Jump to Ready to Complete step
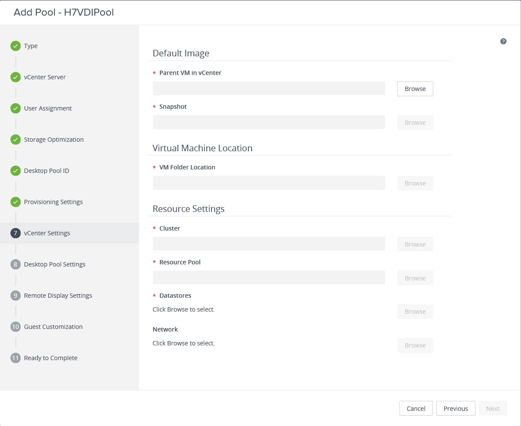 50,358
